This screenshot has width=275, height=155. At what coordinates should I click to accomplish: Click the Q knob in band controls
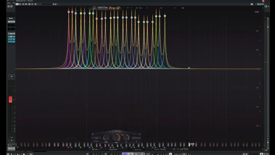point(126,137)
